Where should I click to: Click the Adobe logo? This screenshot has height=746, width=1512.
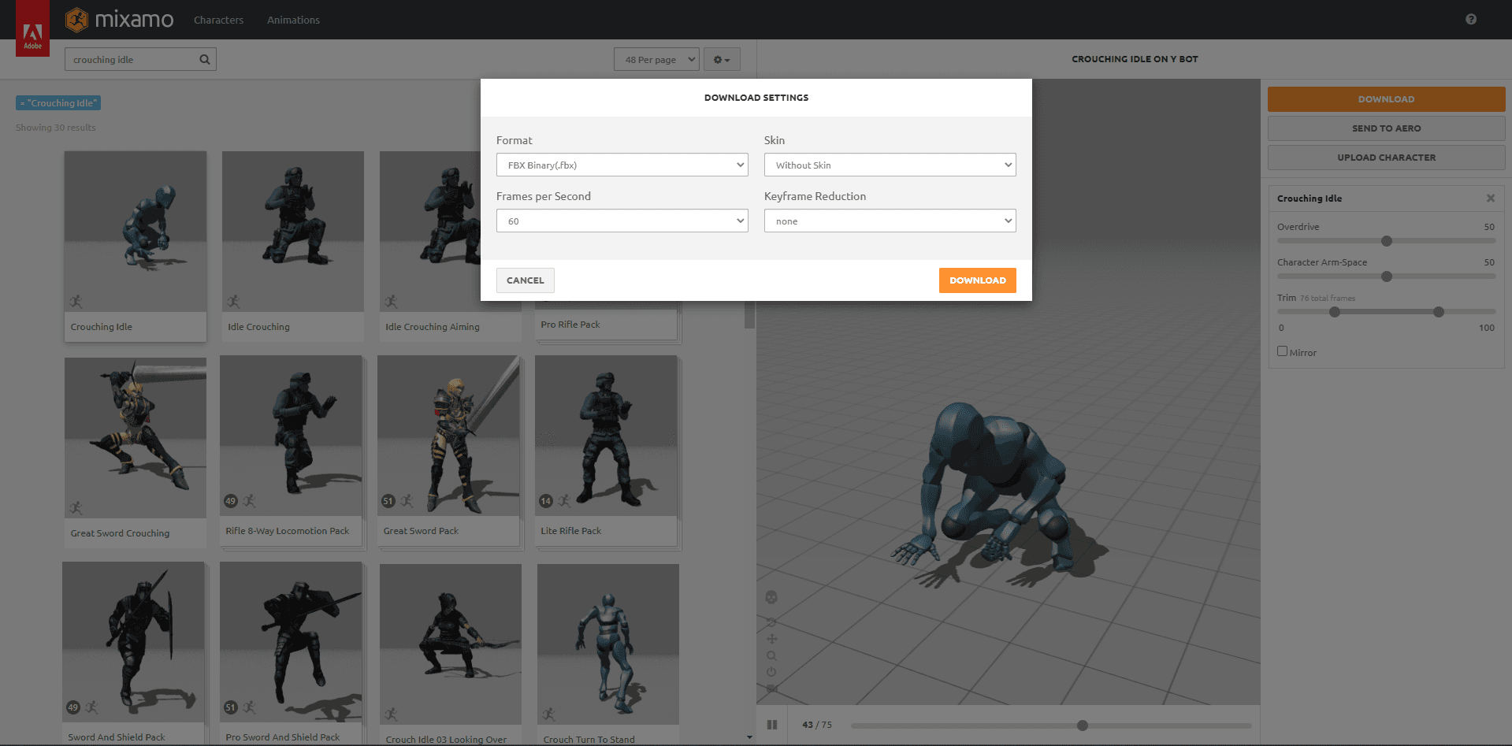point(32,29)
